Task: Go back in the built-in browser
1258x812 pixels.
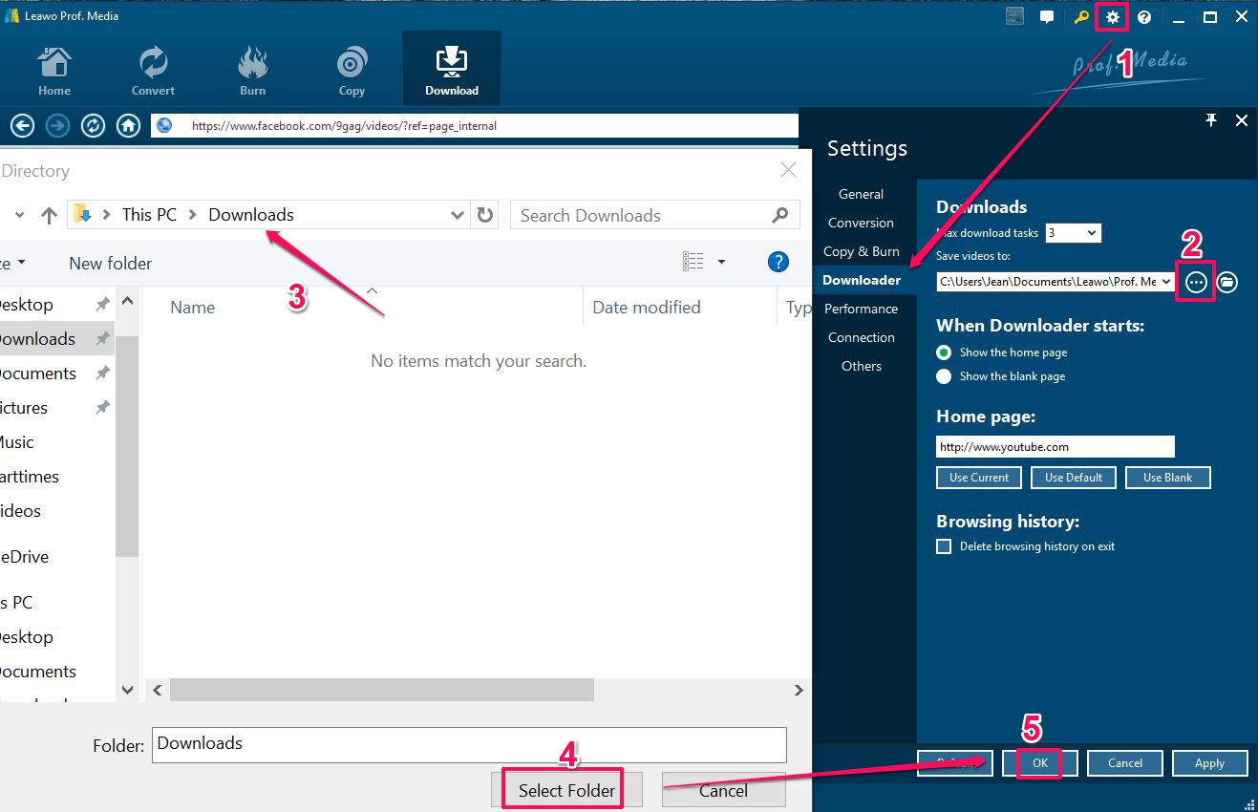Action: [22, 125]
